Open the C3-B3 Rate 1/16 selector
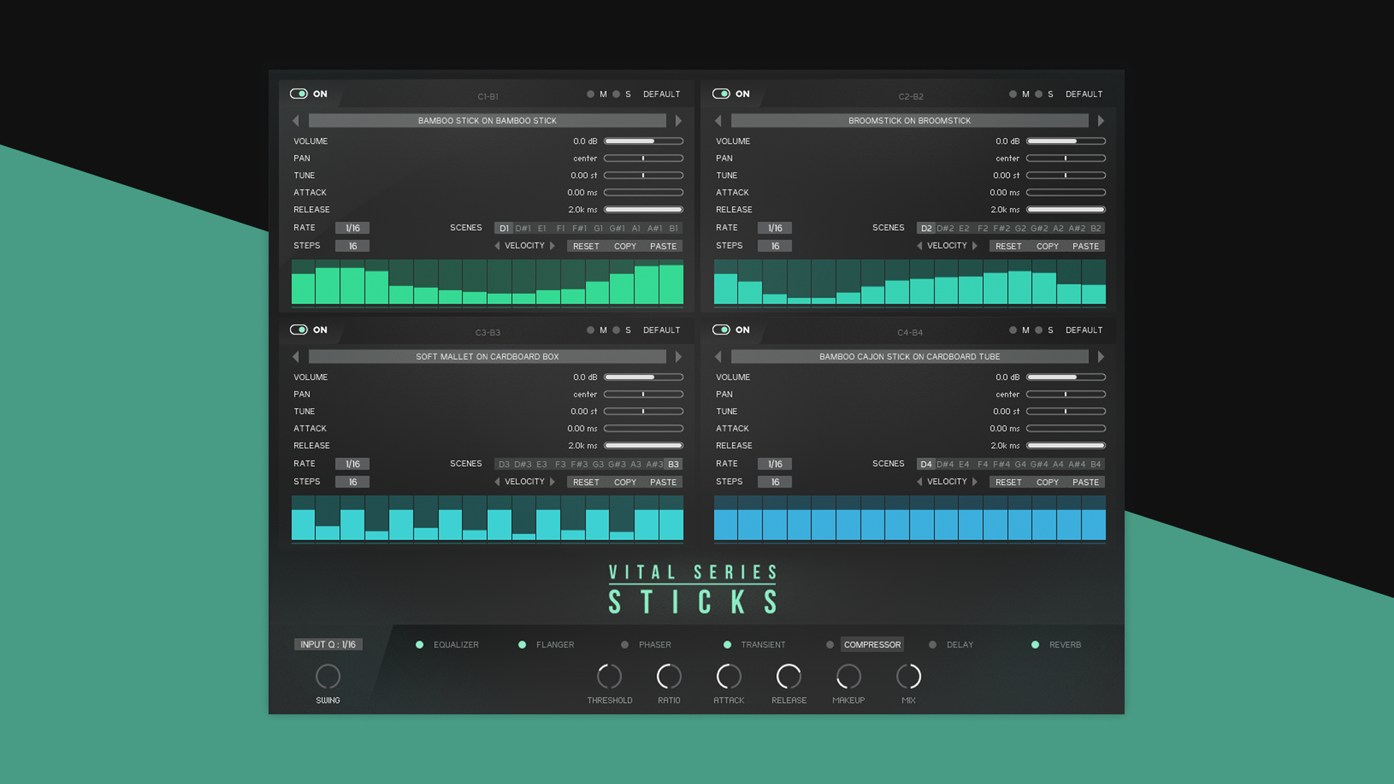Screen dimensions: 1394x784 352,464
